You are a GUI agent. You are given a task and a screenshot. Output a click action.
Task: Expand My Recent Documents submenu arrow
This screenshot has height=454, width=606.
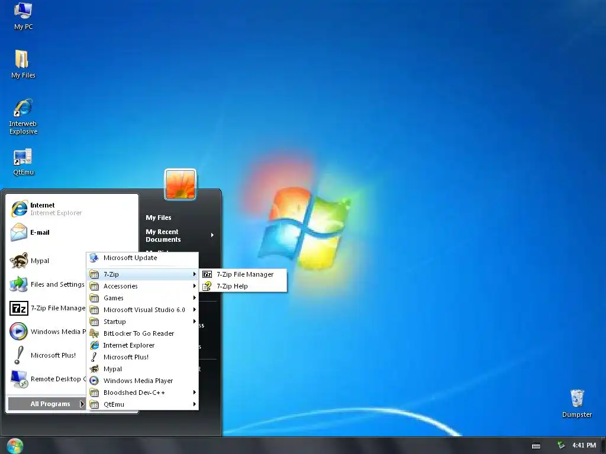(212, 235)
